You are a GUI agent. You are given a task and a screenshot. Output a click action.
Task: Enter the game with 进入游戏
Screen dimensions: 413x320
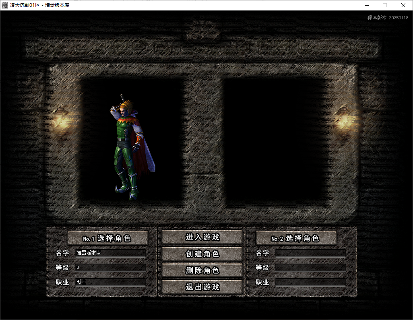pos(202,237)
